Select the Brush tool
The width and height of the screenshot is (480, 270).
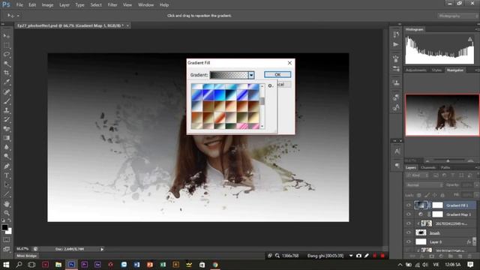[x=7, y=101]
